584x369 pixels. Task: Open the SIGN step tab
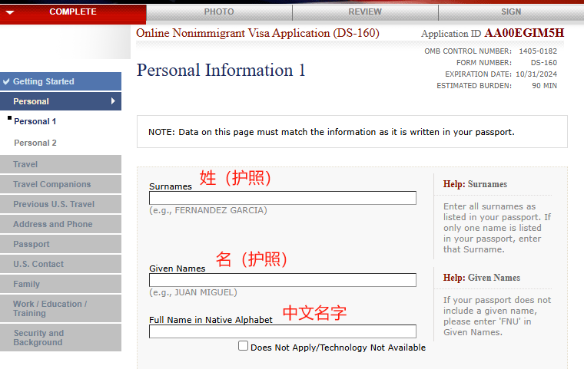pyautogui.click(x=510, y=12)
